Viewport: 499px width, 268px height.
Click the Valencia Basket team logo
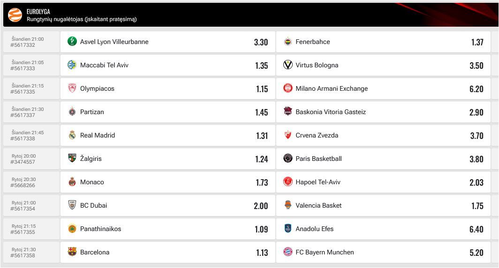(x=288, y=205)
